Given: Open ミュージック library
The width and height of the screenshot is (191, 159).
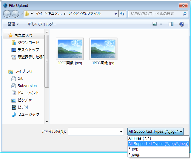Looking at the screenshot, I should 28,114.
